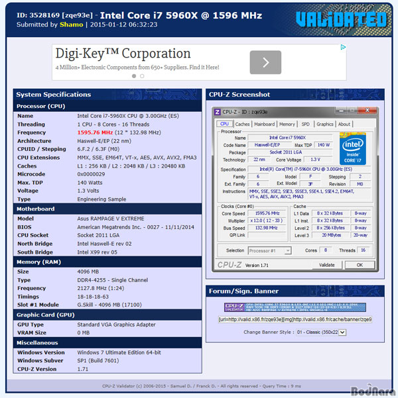The width and height of the screenshot is (398, 398).
Task: Click the G.Skill - 4096 MB module text
Action: (109, 305)
